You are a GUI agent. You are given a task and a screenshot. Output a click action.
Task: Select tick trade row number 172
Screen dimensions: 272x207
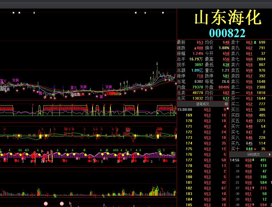(x=202, y=132)
